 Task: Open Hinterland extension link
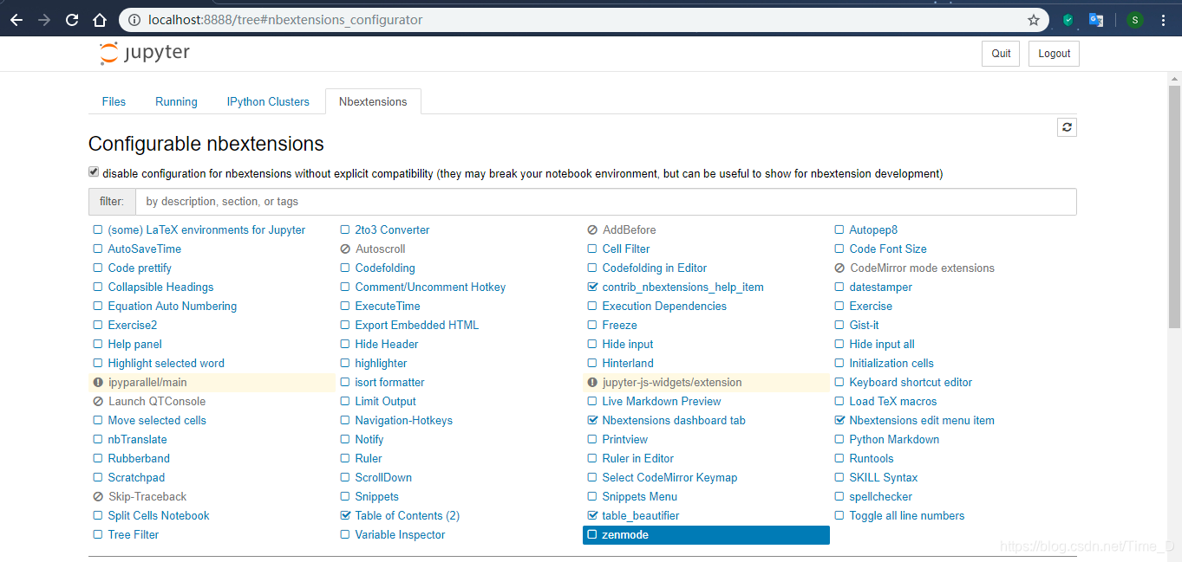coord(628,363)
